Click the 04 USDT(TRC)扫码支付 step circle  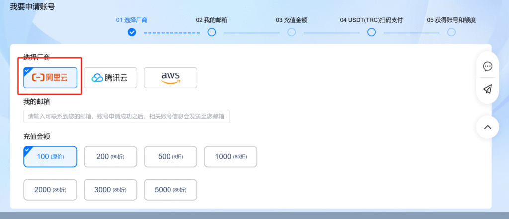pyautogui.click(x=371, y=32)
